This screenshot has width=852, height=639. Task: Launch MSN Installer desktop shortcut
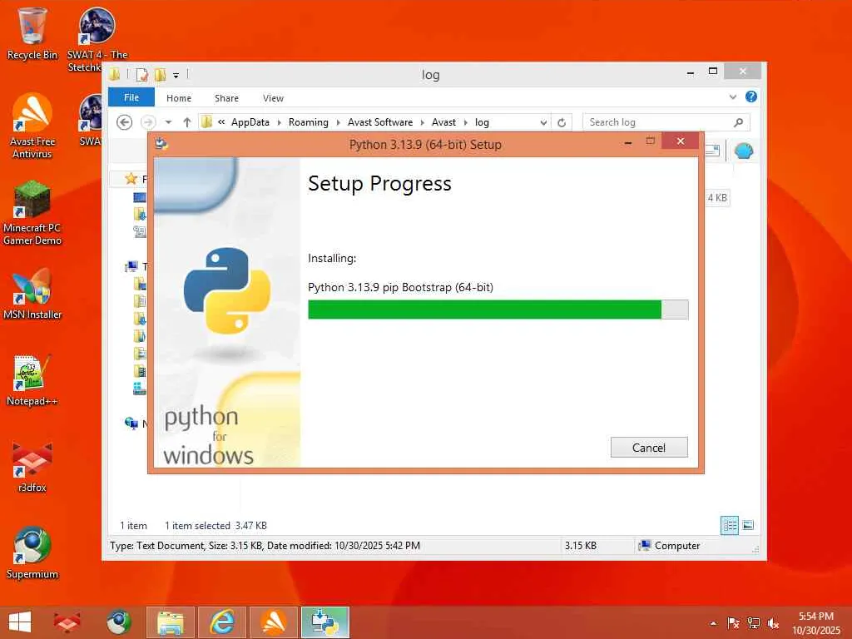coord(32,294)
